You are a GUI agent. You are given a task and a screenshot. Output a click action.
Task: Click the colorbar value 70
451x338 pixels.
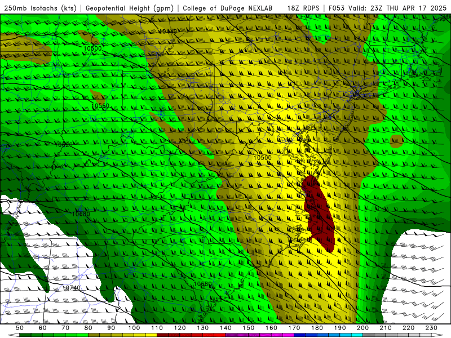65,328
